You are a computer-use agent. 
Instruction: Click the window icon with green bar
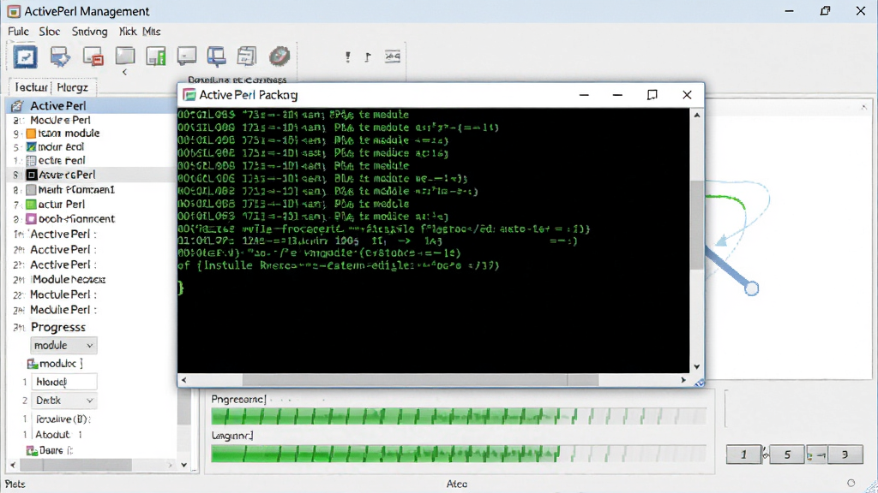pos(156,56)
